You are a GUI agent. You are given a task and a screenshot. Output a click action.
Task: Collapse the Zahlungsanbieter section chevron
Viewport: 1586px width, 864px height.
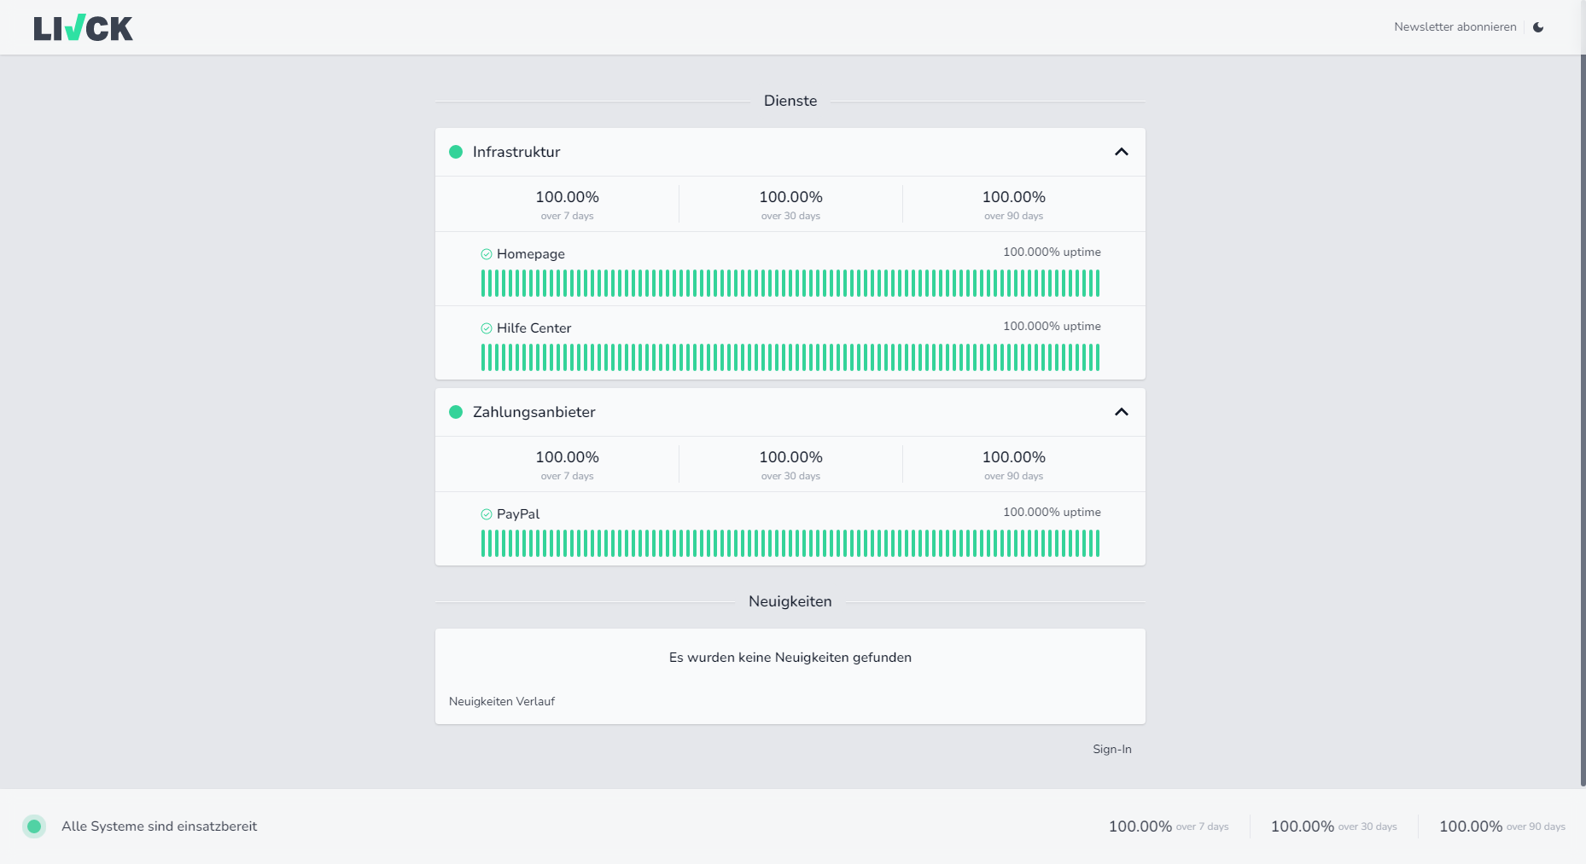click(x=1121, y=412)
